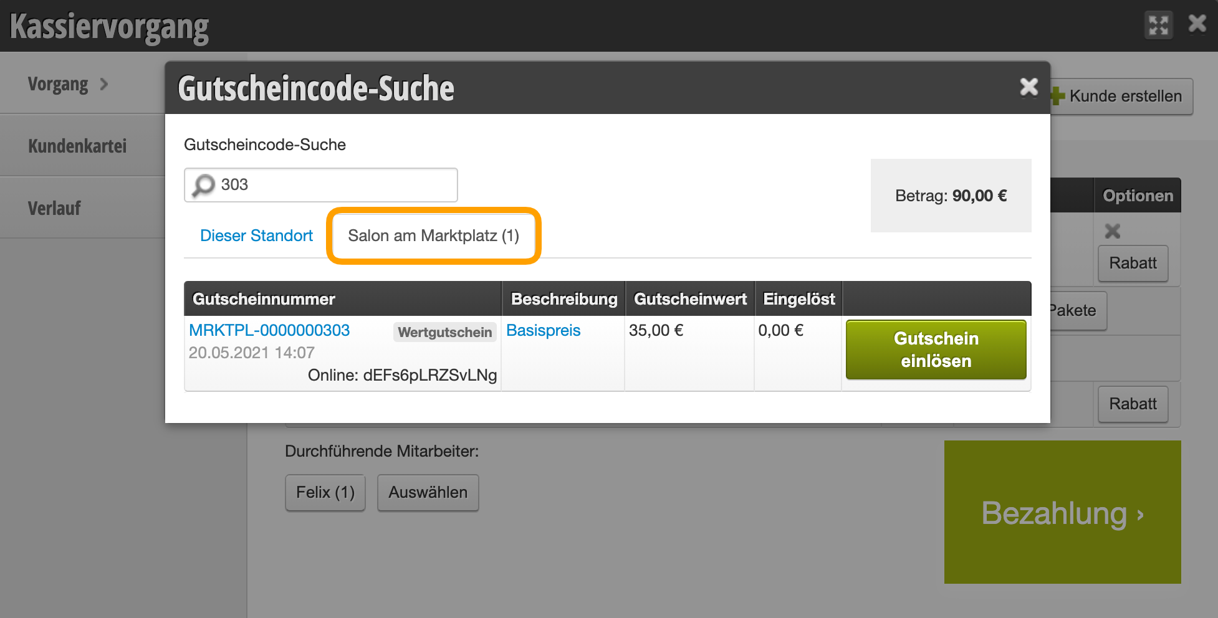This screenshot has height=618, width=1218.
Task: Click the lower Rabatt button
Action: point(1133,404)
